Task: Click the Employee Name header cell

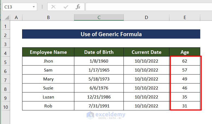Action: pos(48,52)
